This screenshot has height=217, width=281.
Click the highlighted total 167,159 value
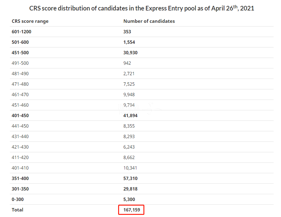131,210
